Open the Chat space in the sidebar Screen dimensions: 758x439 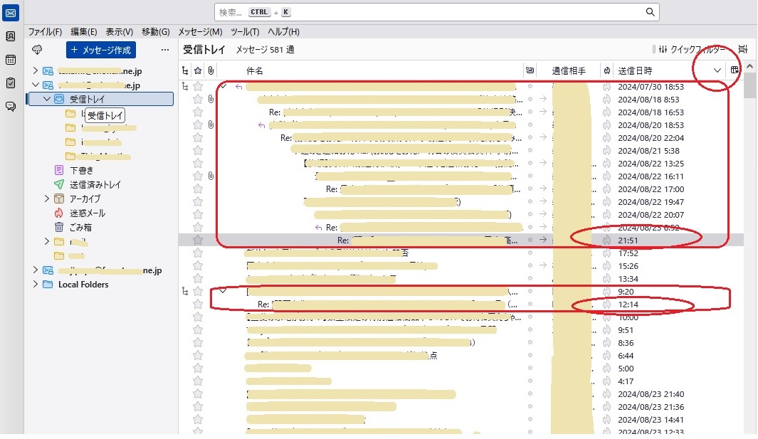11,107
